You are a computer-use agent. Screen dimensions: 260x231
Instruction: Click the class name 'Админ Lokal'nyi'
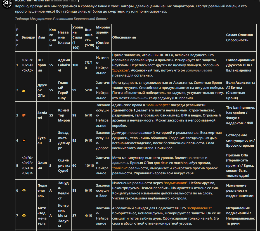pos(64,65)
